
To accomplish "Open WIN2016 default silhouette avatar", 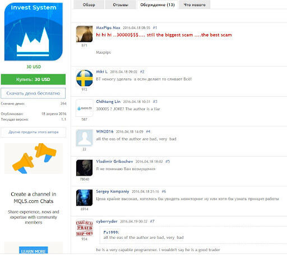I will [x=84, y=138].
